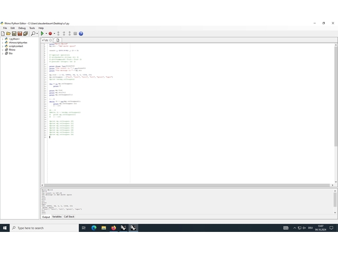
Task: Switch to second Rhino taskbar window
Action: (x=133, y=228)
